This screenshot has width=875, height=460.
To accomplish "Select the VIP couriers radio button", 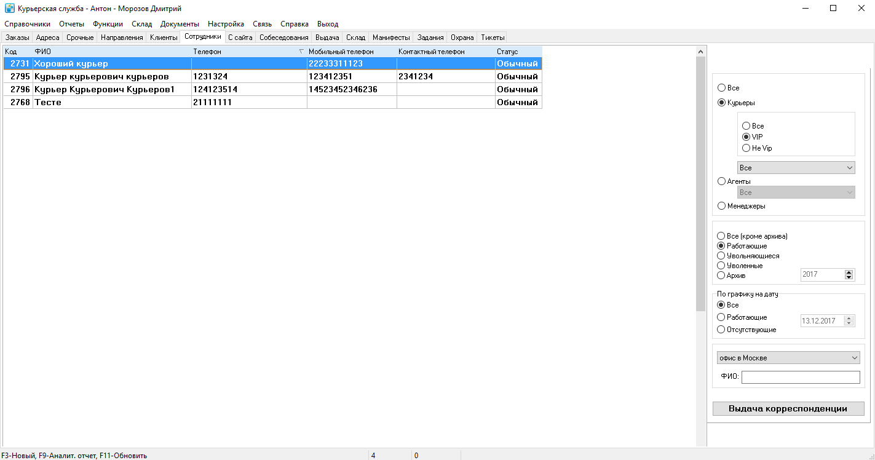I will (746, 137).
